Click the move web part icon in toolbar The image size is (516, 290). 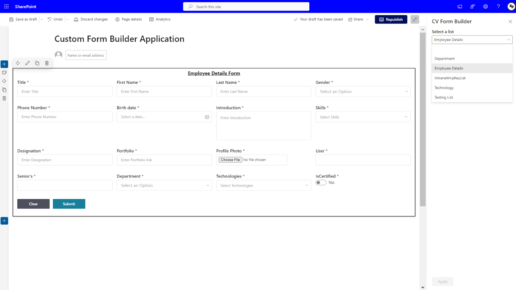pyautogui.click(x=18, y=63)
